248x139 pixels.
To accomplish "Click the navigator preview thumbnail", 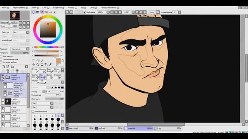I will click(15, 15).
